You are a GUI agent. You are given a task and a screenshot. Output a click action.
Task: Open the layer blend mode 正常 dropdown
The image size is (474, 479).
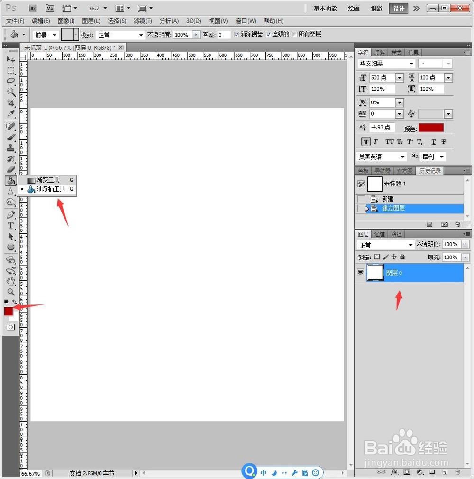click(386, 245)
